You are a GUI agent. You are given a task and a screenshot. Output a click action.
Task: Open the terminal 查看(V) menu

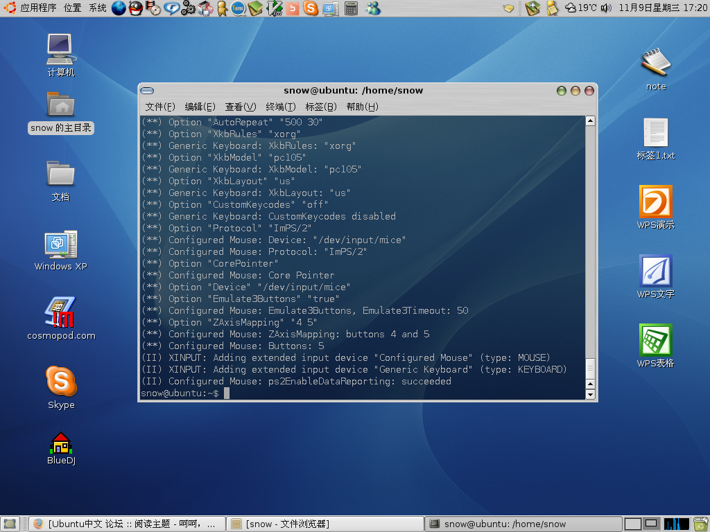coord(241,107)
